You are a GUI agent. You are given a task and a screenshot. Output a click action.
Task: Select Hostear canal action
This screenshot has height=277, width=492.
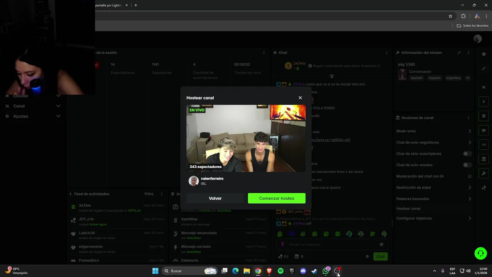[408, 209]
